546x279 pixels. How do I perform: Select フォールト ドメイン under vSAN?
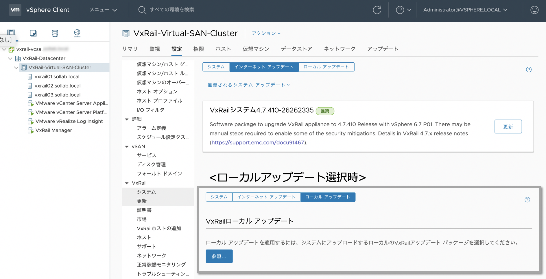click(x=159, y=174)
